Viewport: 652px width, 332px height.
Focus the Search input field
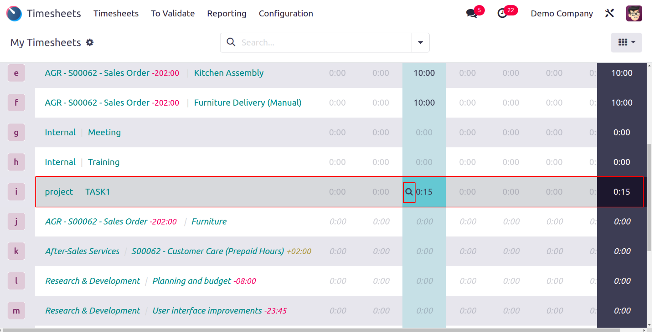(x=325, y=43)
